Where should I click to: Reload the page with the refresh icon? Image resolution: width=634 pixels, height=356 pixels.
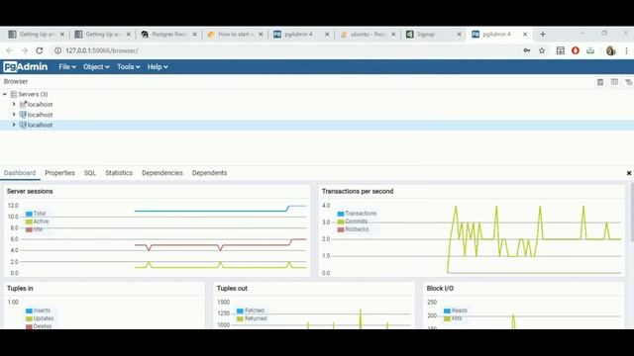(40, 50)
